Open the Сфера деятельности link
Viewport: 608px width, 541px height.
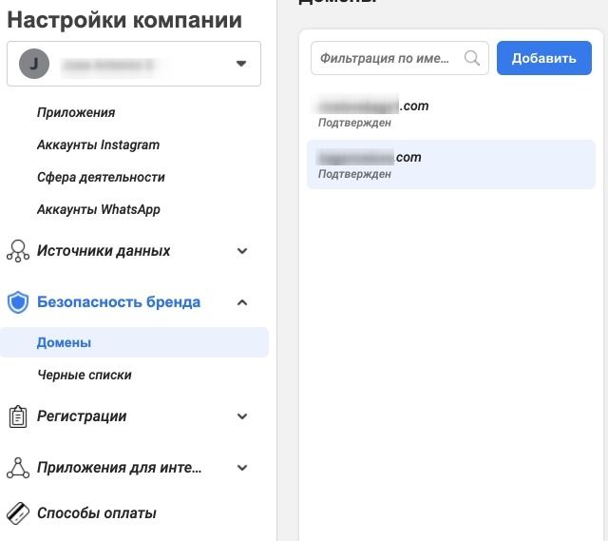101,177
